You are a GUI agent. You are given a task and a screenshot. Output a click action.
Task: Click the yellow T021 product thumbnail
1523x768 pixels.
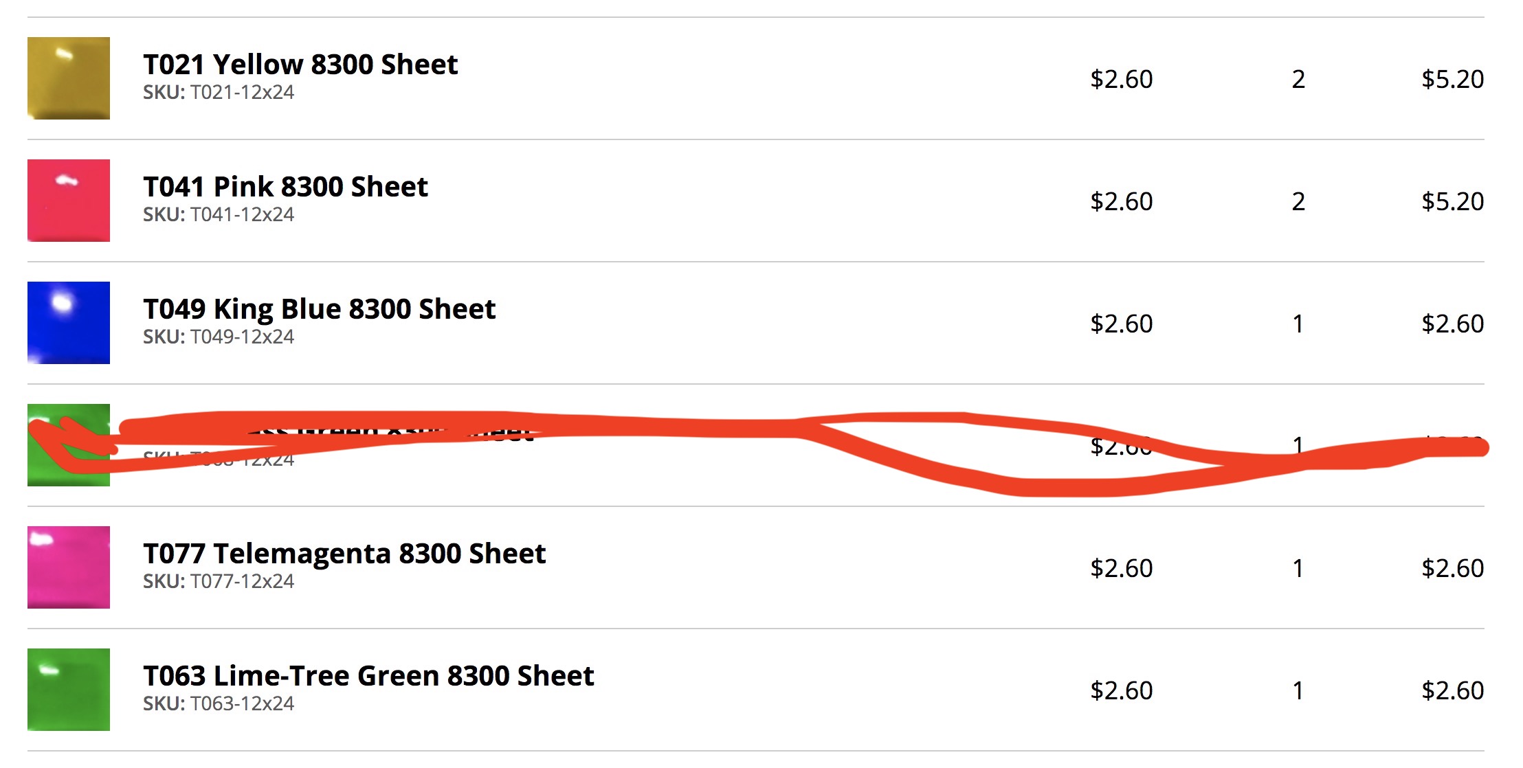click(x=69, y=78)
